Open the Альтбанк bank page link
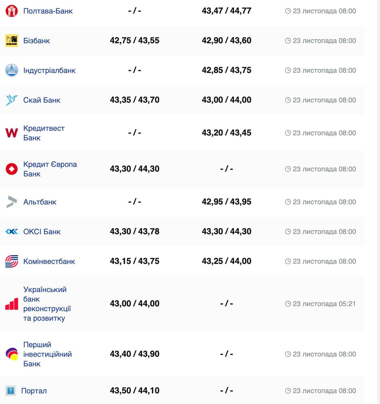380x404 pixels. [x=40, y=202]
